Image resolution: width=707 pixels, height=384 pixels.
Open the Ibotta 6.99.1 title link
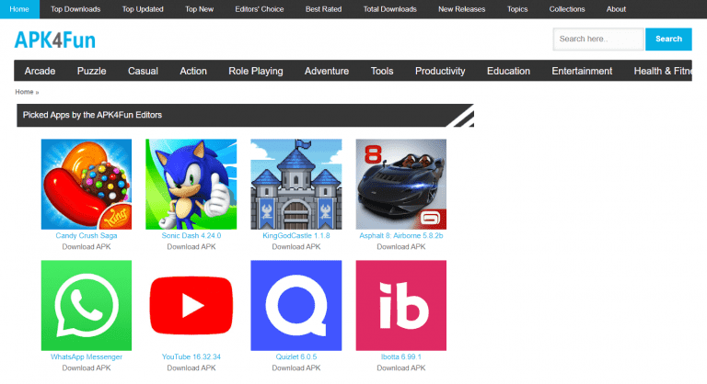pos(400,356)
